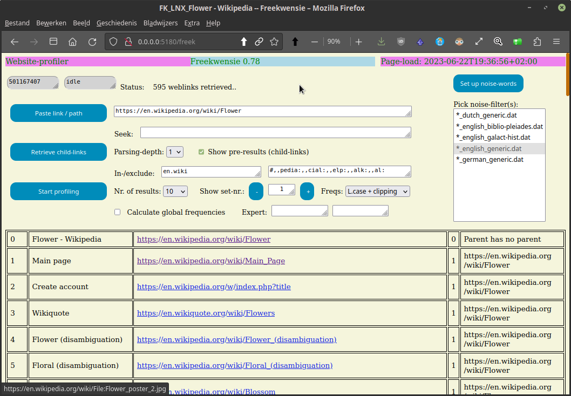Open the Wikipedia Main_Page link
The width and height of the screenshot is (571, 396).
pos(211,261)
